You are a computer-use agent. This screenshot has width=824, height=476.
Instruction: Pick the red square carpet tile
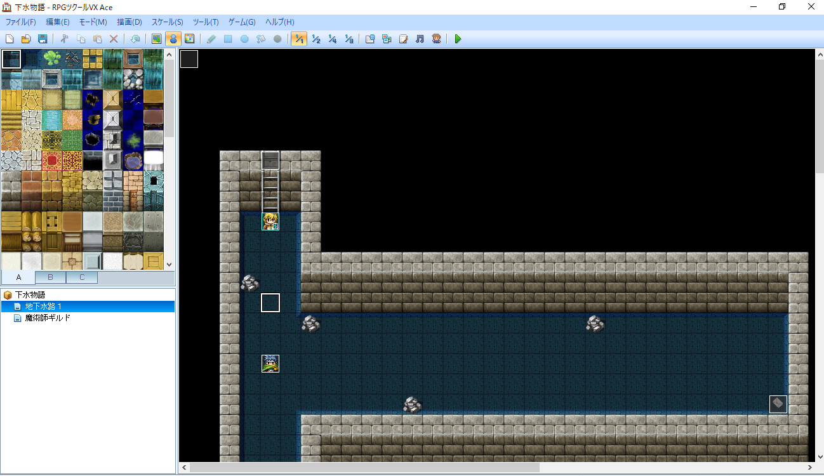52,161
